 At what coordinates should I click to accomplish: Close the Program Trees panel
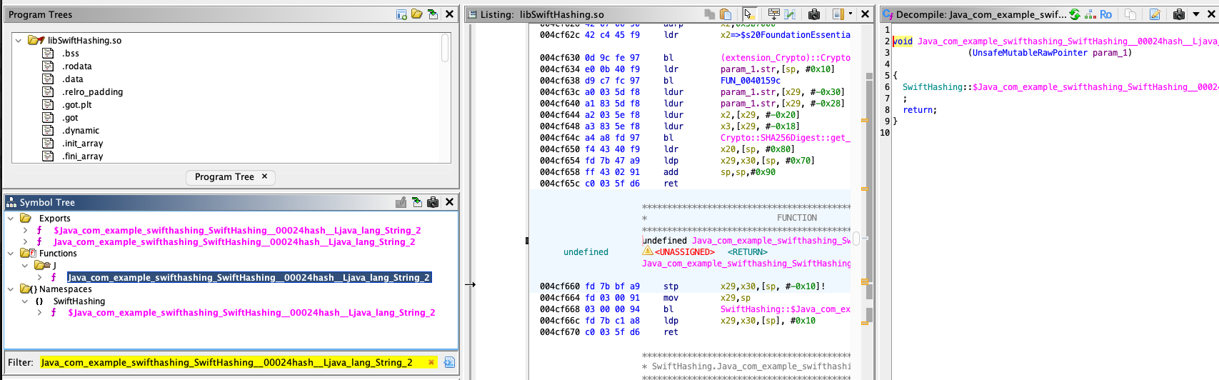click(x=449, y=14)
